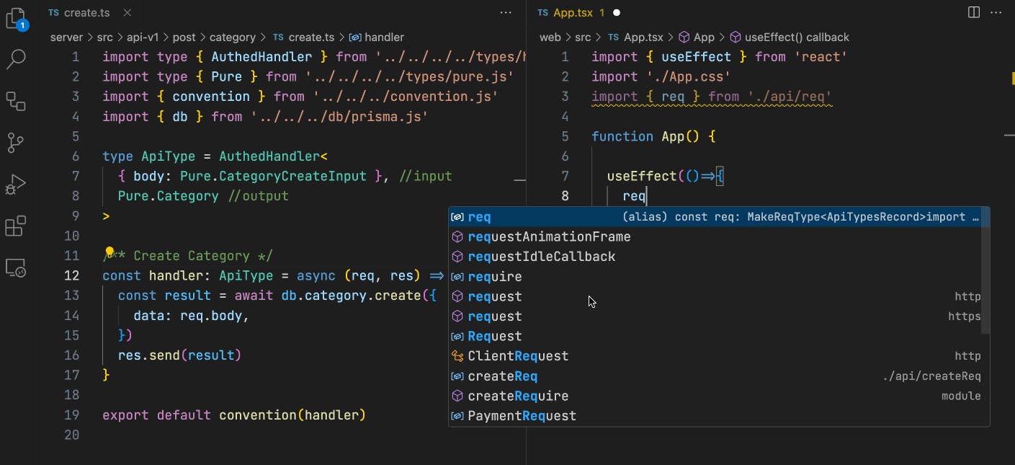
Task: Click the lightbulb code action on line 11
Action: click(x=109, y=252)
